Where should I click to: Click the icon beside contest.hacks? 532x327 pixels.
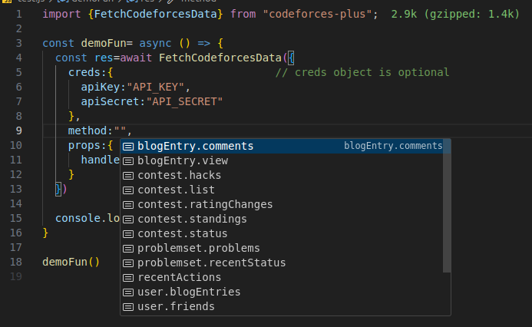[128, 176]
